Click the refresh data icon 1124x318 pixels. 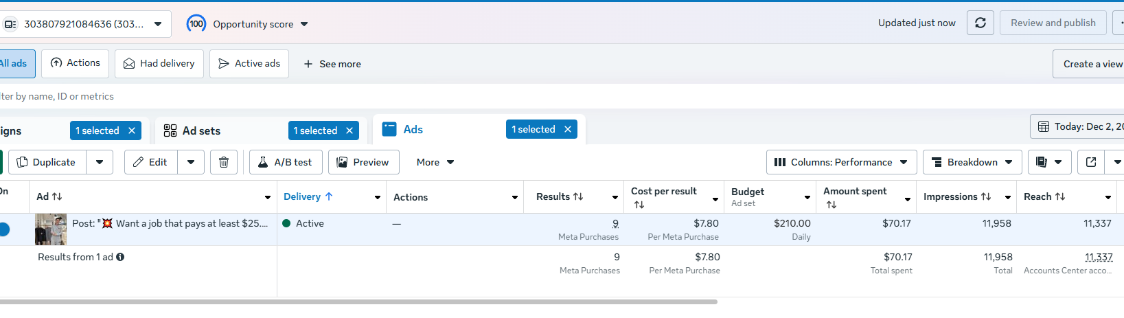pyautogui.click(x=980, y=23)
